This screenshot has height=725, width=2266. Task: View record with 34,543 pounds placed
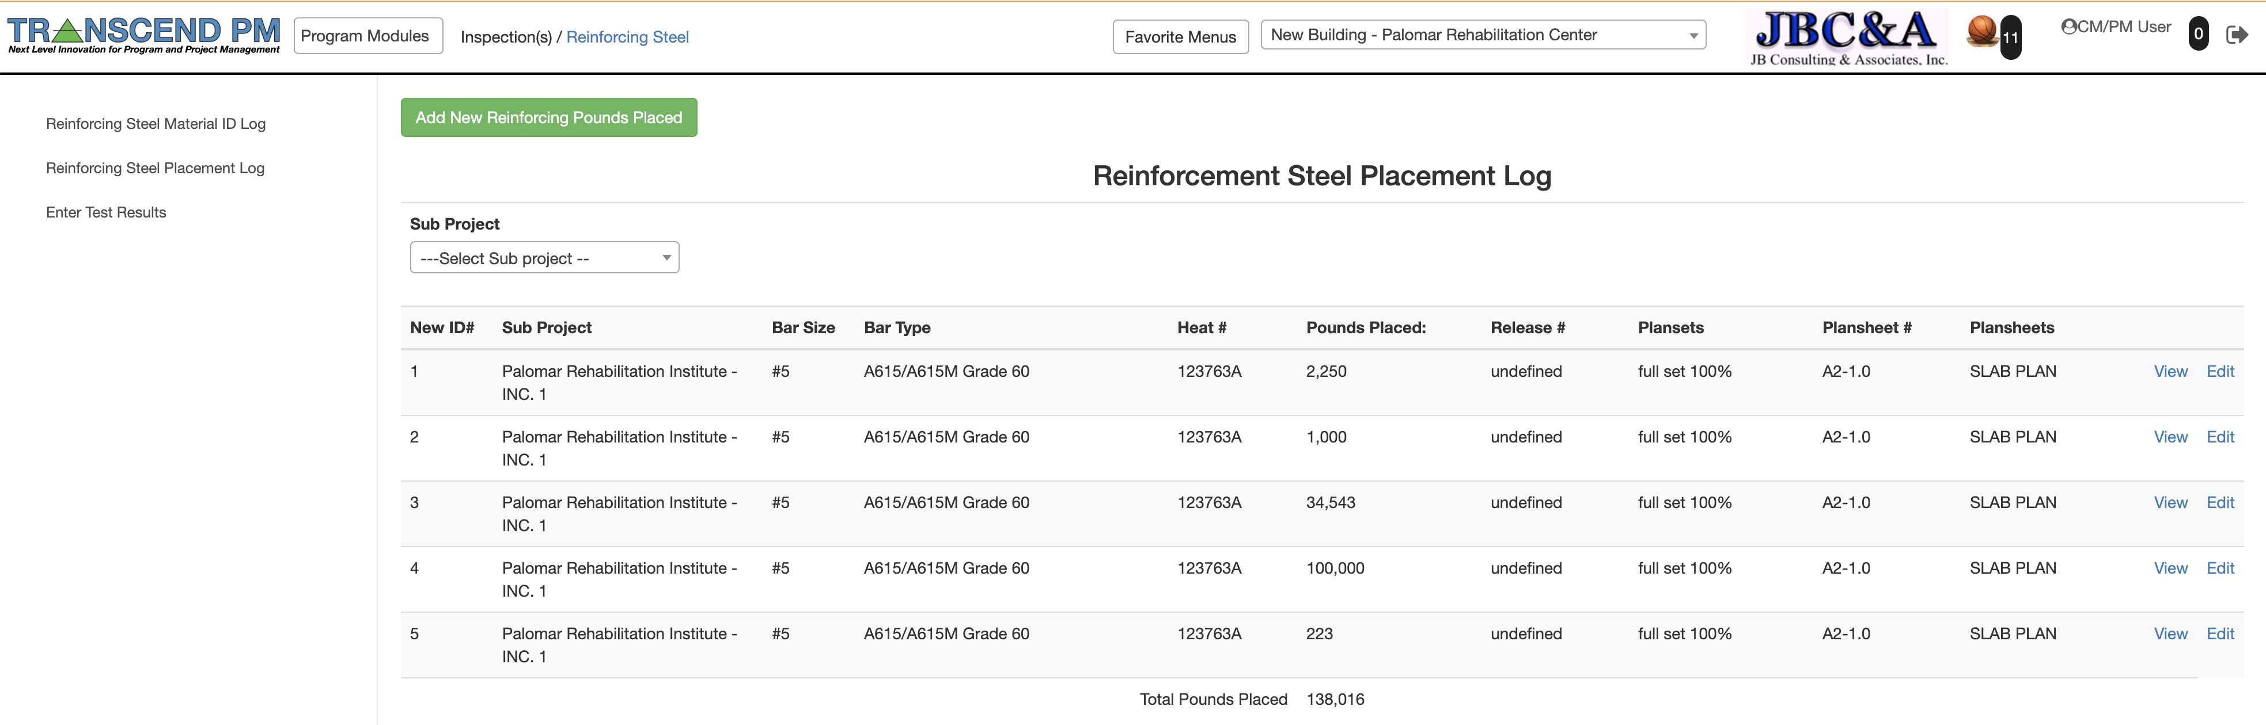2170,503
